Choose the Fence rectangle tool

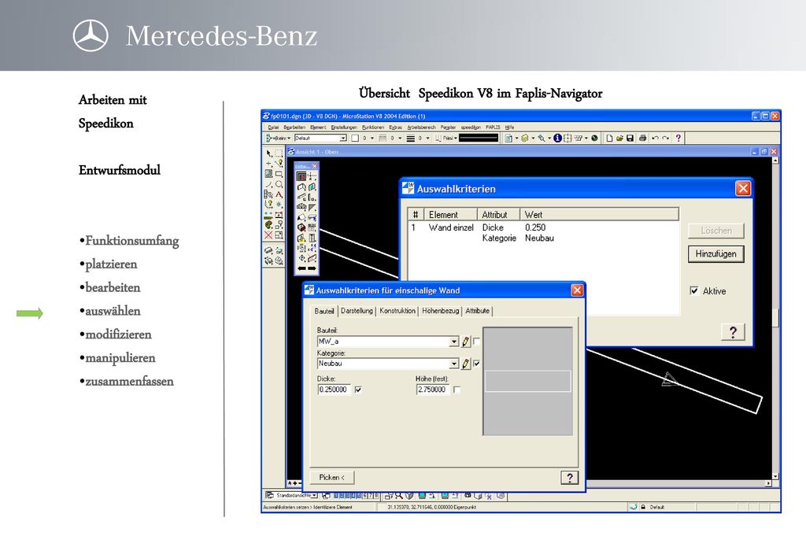(x=278, y=153)
